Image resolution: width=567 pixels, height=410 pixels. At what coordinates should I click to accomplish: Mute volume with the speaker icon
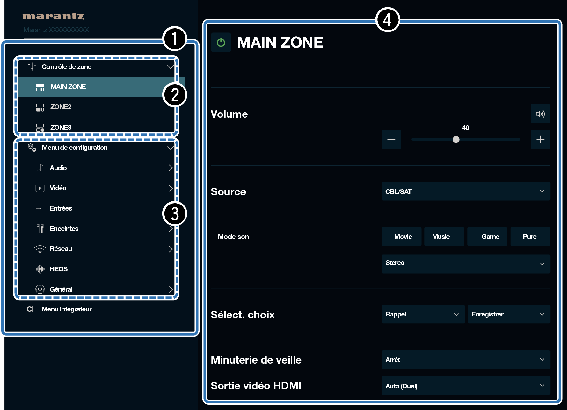pyautogui.click(x=540, y=114)
